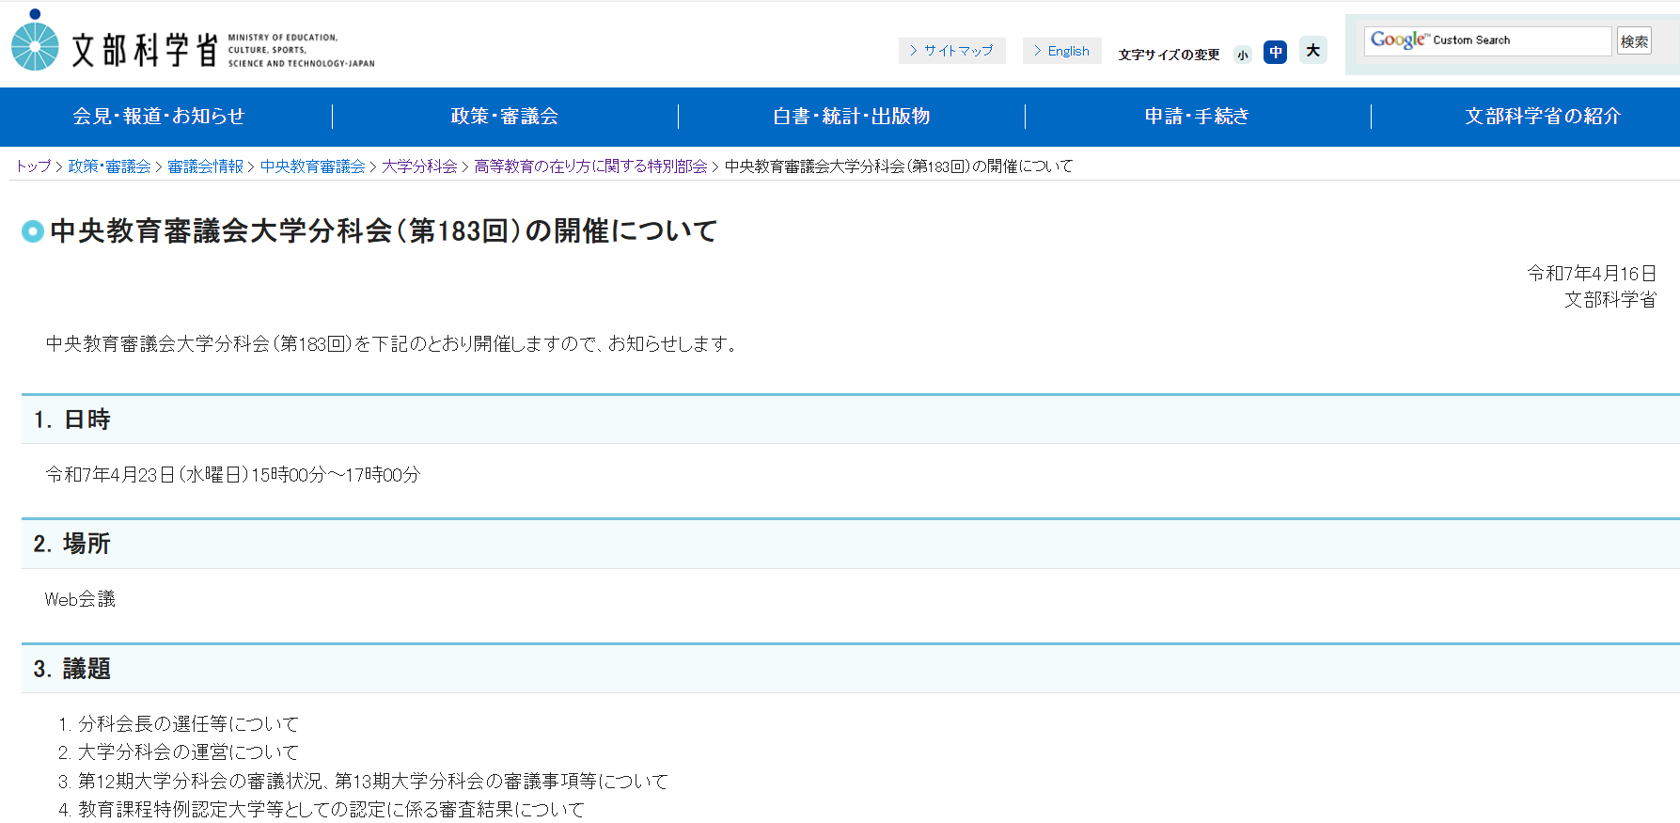
Task: Click agenda item 大学分科会の運営について
Action: point(188,752)
